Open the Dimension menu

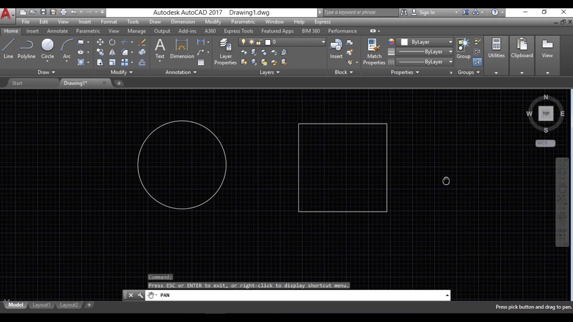(183, 21)
